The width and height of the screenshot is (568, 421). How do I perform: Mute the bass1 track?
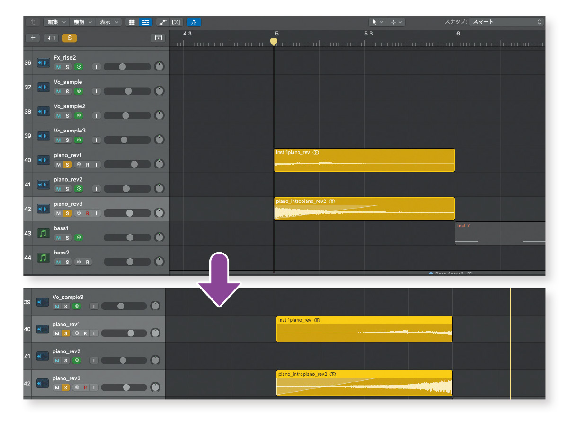coord(59,237)
